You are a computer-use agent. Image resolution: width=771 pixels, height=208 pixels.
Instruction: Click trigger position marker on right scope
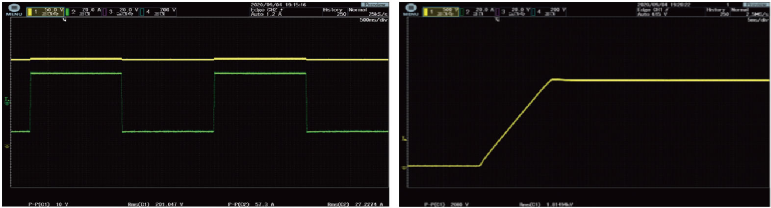pos(497,19)
